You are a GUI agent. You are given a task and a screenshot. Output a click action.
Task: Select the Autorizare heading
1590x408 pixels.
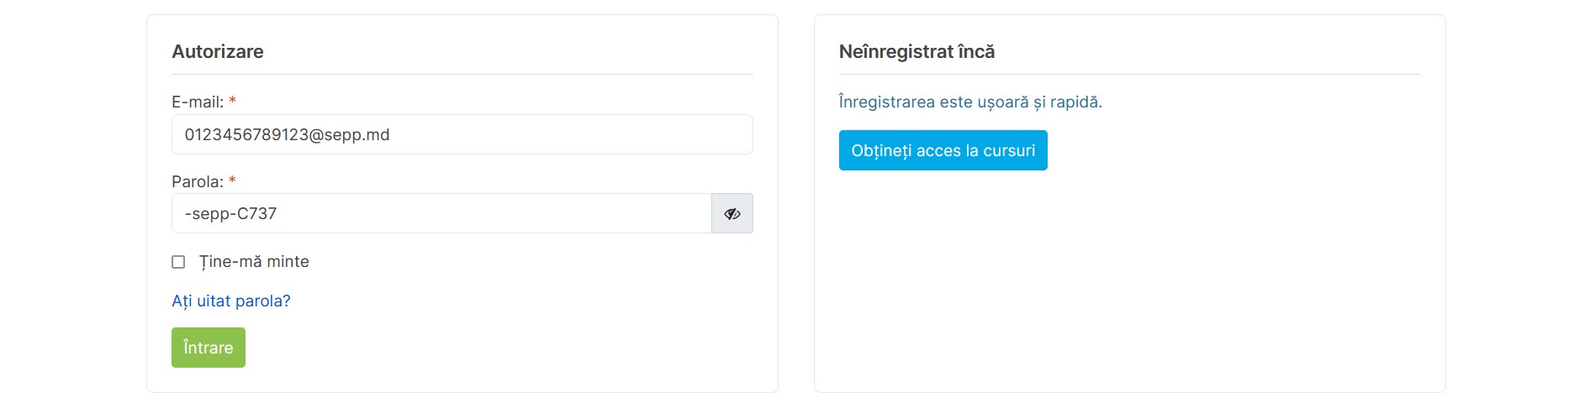pyautogui.click(x=218, y=51)
